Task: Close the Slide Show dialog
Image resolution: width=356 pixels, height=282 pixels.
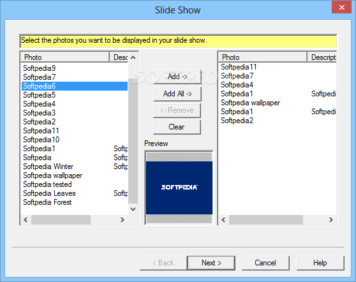Action: click(342, 8)
